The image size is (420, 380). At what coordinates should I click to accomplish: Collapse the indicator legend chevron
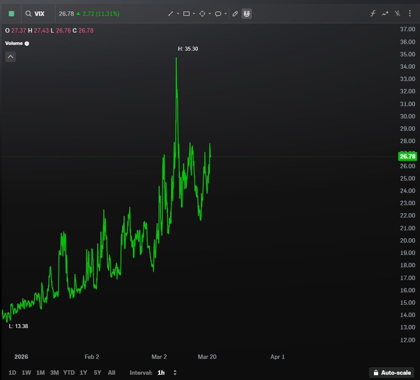(11, 57)
